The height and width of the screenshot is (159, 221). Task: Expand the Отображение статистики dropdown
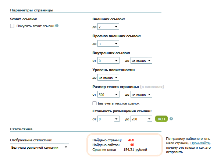click(x=39, y=147)
